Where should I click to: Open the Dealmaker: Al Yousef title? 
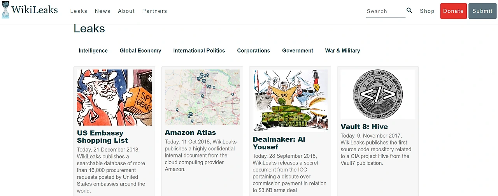(279, 143)
